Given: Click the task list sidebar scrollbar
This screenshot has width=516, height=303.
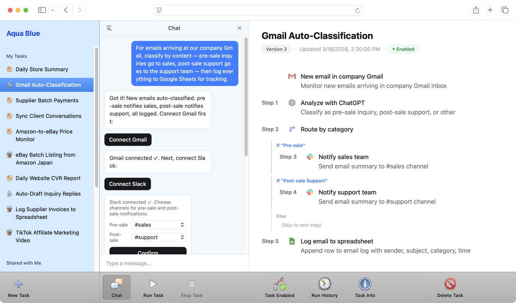Looking at the screenshot, I should (96, 117).
